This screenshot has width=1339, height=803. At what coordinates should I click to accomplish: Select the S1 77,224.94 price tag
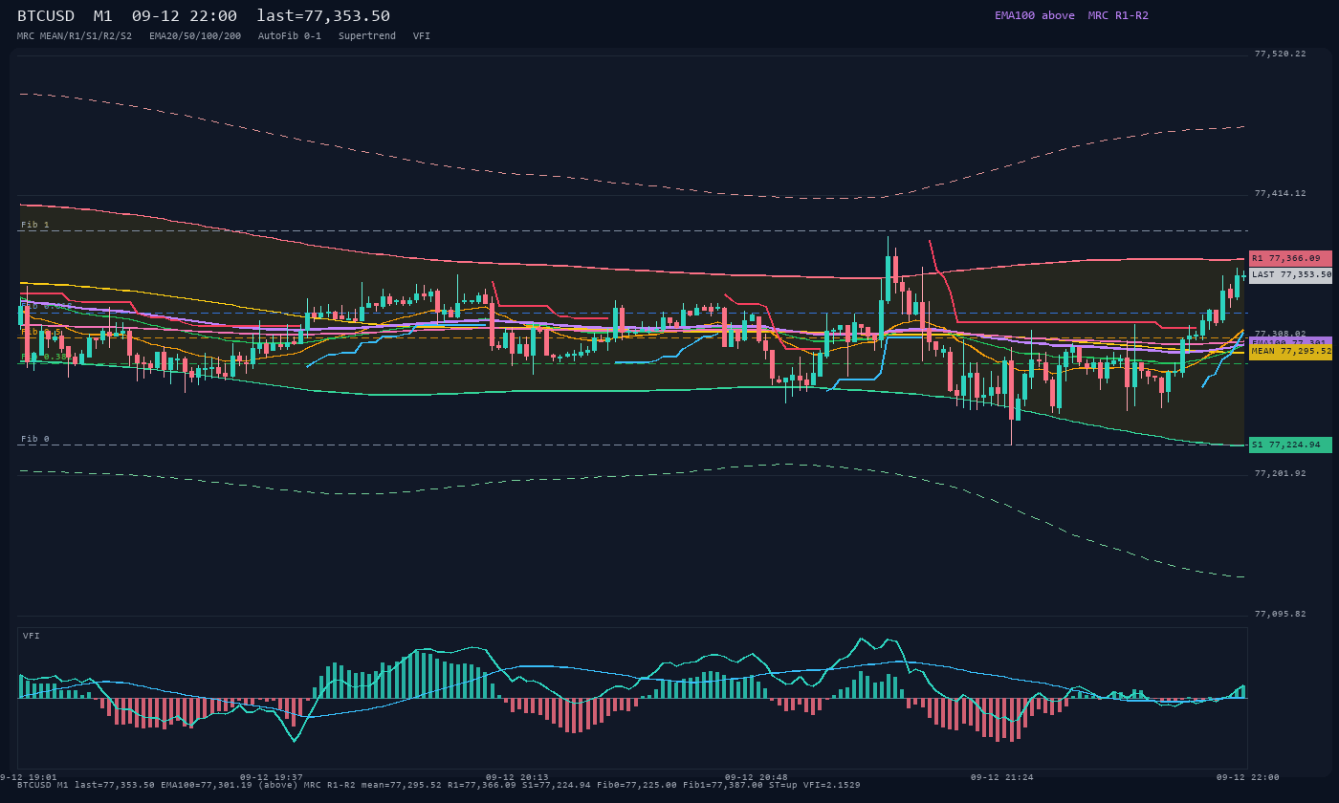coord(1290,445)
